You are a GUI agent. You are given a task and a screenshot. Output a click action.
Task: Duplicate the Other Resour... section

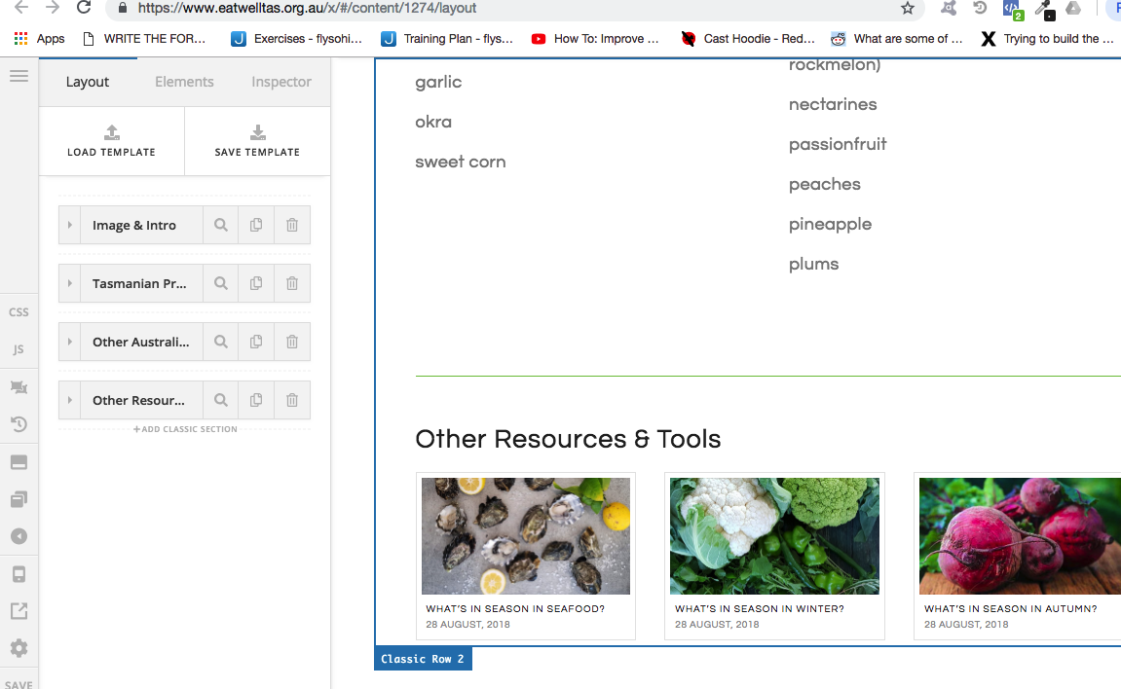click(256, 401)
